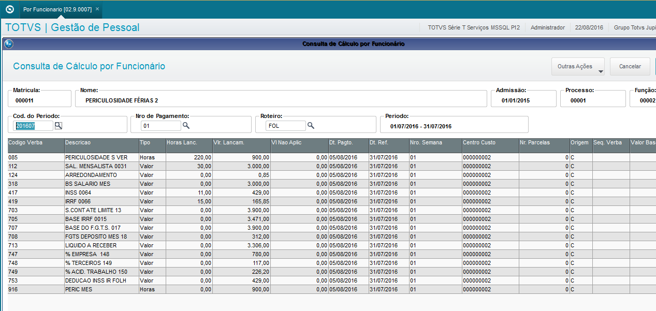Click the Processo field
Screen dimensions: 656x311
tap(593, 98)
